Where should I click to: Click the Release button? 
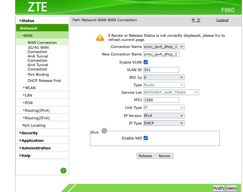pyautogui.click(x=145, y=156)
